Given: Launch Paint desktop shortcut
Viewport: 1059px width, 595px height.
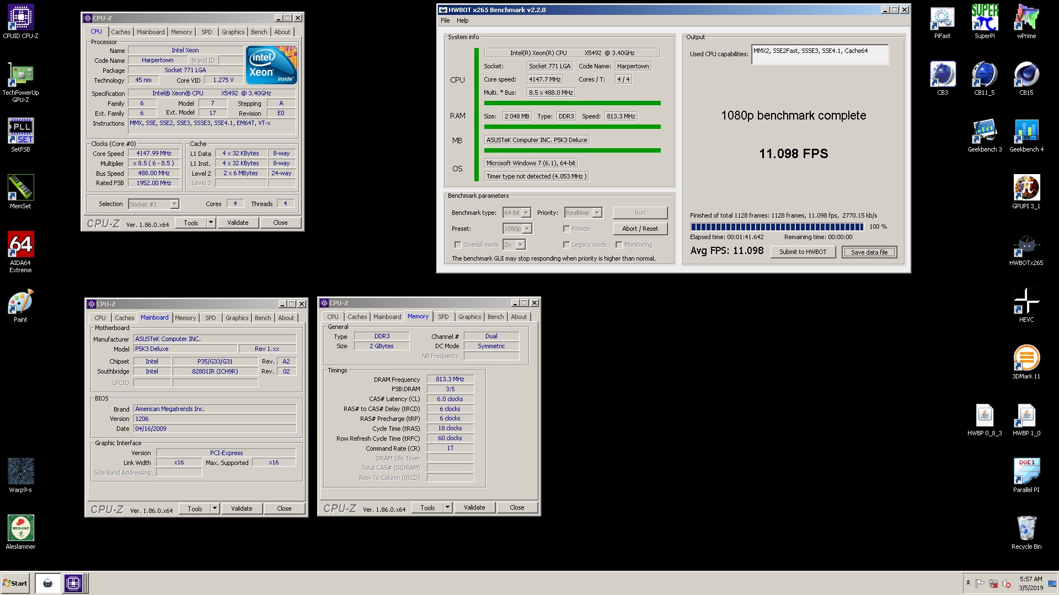Looking at the screenshot, I should 20,306.
